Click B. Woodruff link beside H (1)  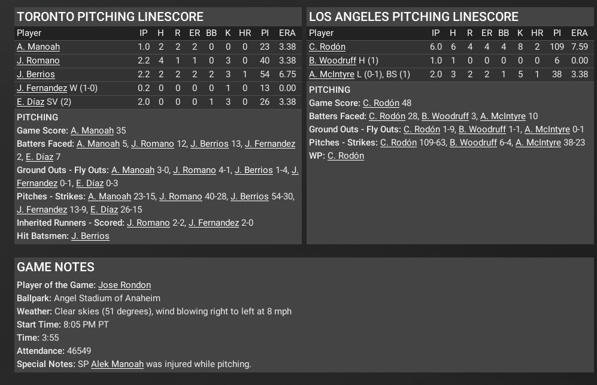[332, 60]
